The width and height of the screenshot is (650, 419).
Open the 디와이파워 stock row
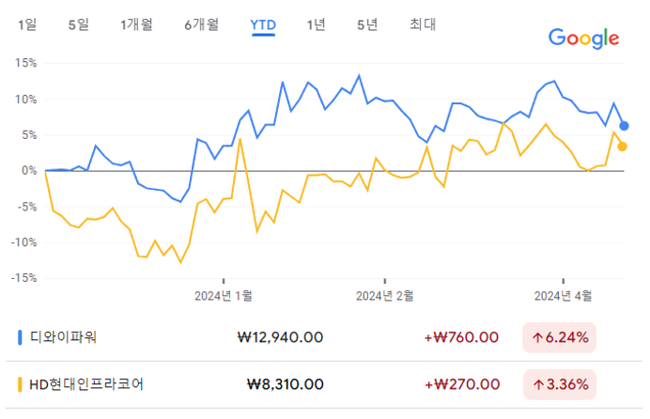(324, 337)
